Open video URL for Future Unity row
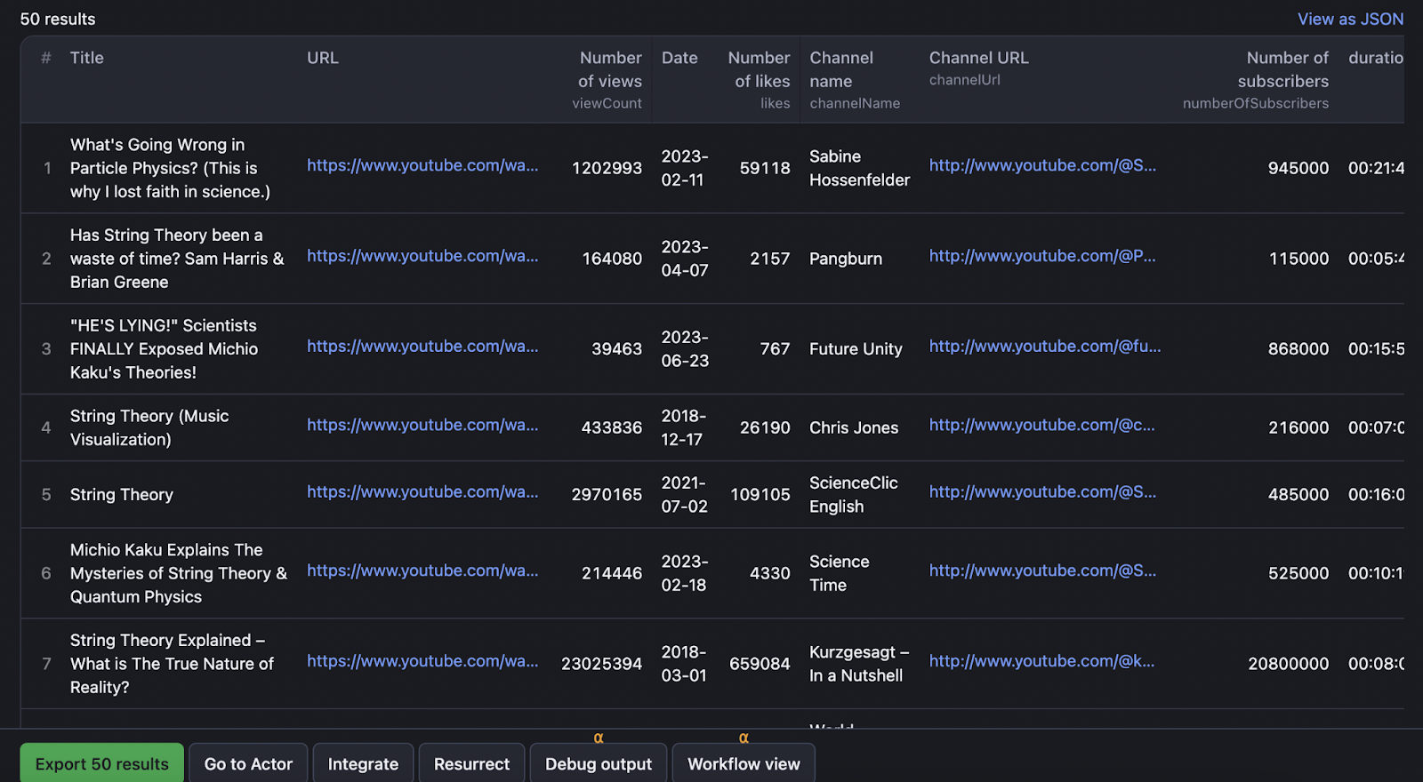Viewport: 1423px width, 782px height. click(422, 347)
